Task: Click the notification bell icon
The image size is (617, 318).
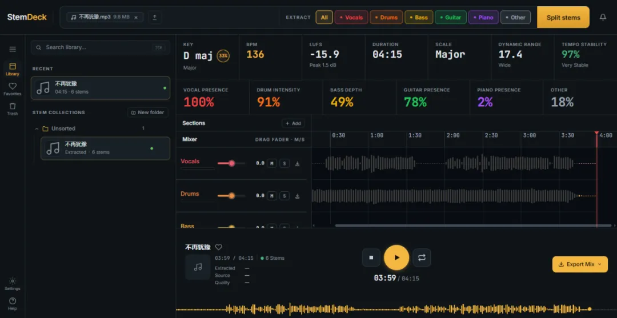Action: click(x=603, y=17)
